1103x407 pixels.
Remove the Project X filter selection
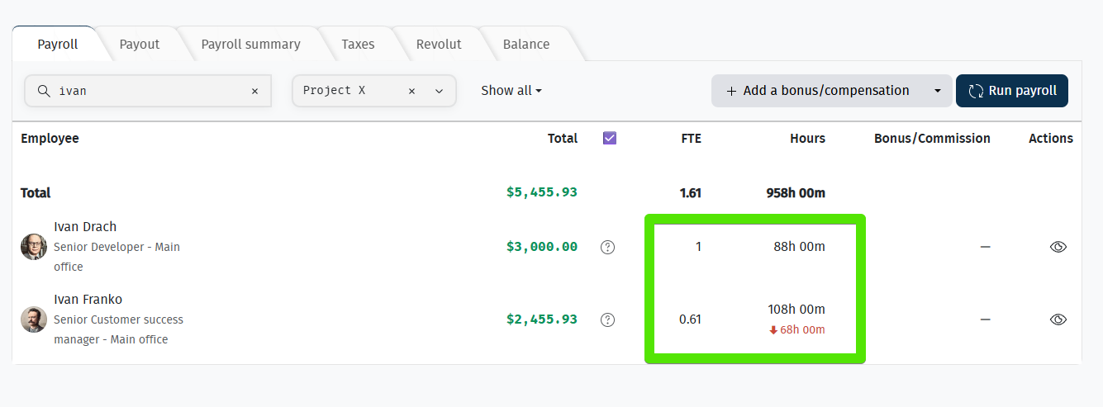tap(411, 91)
